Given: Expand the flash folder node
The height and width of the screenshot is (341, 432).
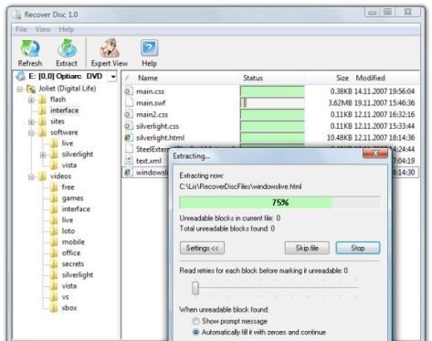Looking at the screenshot, I should point(31,100).
